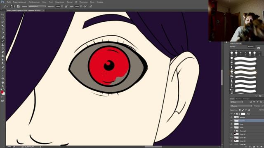Change the screen mode
The height and width of the screenshot is (148, 264).
(x=3, y=101)
